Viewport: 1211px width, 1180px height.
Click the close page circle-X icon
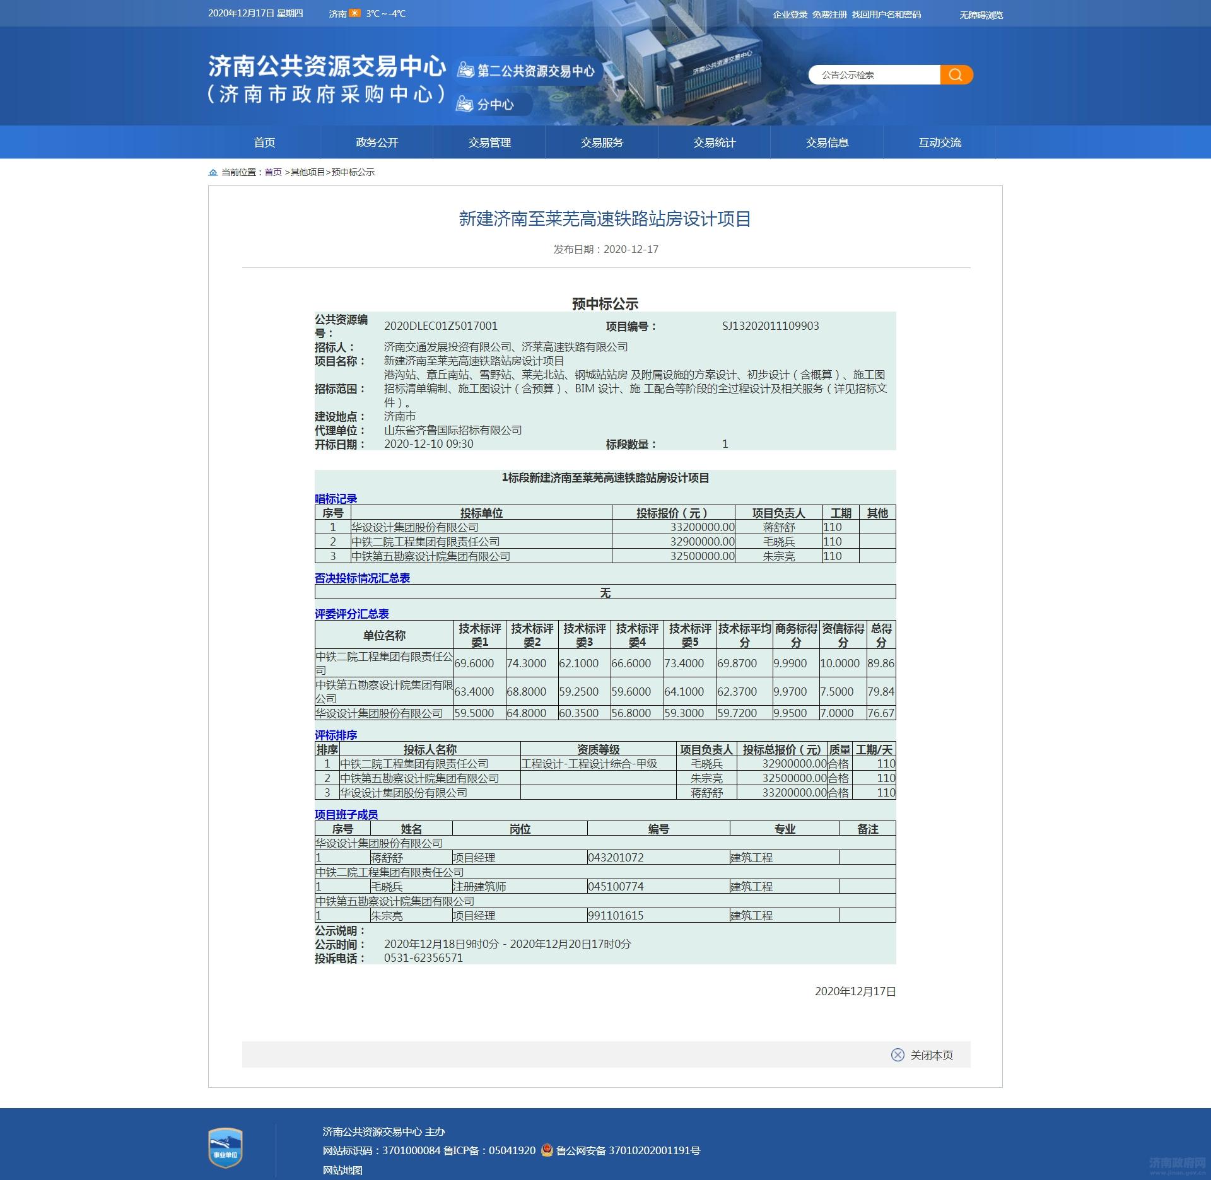(898, 1054)
